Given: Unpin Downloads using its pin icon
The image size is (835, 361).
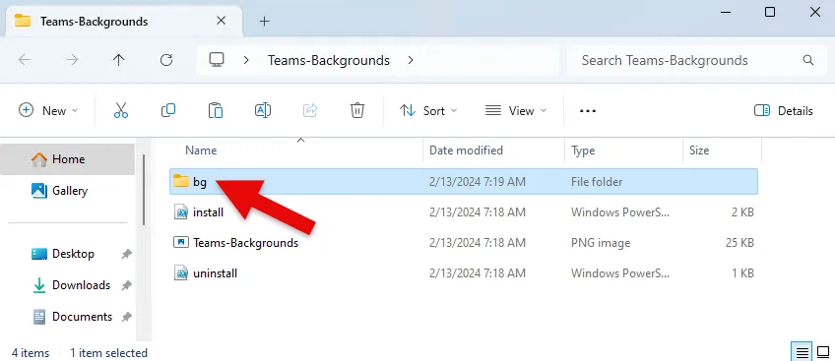Looking at the screenshot, I should [126, 285].
